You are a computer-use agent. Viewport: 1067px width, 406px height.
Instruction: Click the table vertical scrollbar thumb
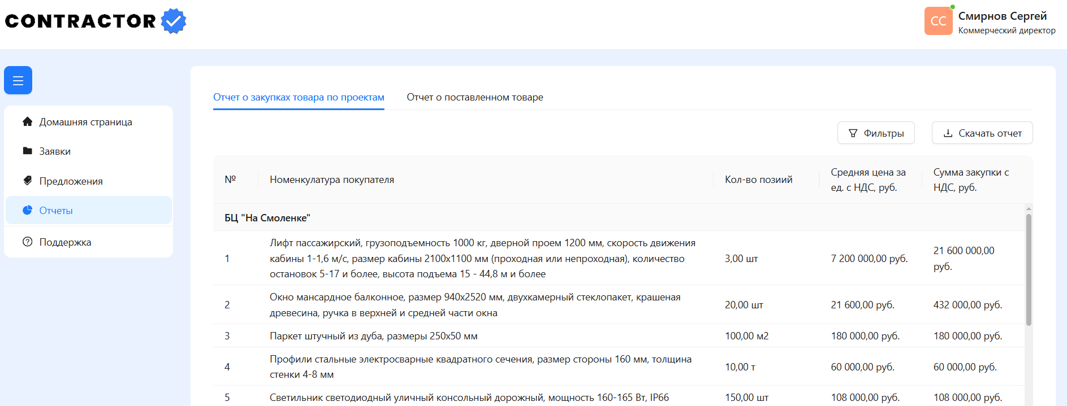click(1029, 269)
